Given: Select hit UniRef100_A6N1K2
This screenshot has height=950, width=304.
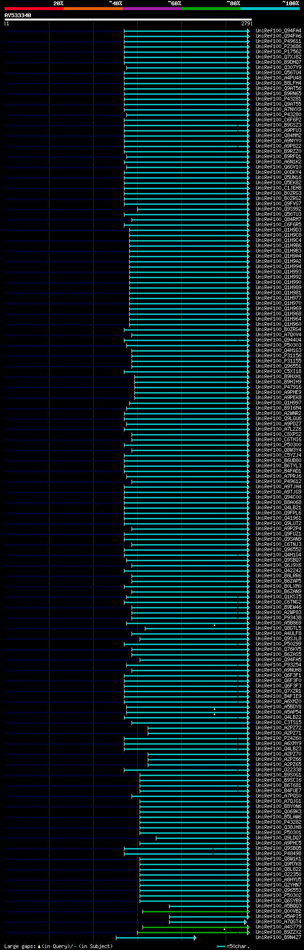Looking at the screenshot, I should coord(278,162).
